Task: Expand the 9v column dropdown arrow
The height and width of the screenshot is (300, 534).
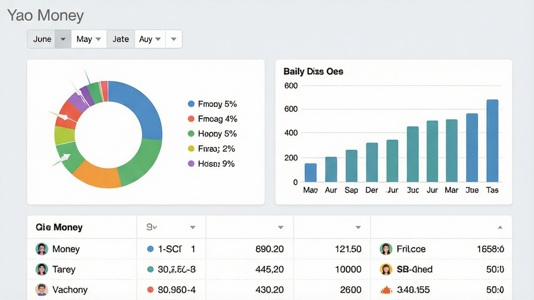Action: 193,227
